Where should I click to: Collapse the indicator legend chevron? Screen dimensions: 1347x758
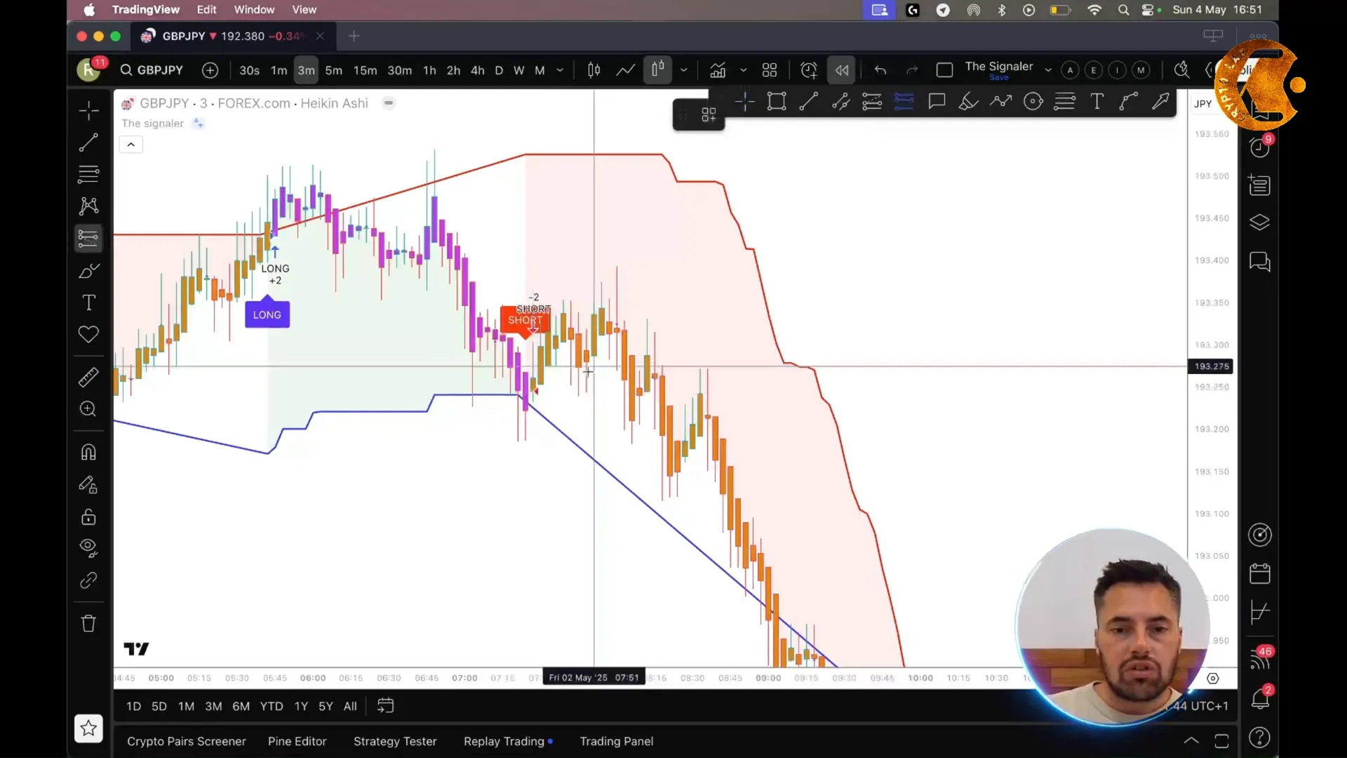130,145
